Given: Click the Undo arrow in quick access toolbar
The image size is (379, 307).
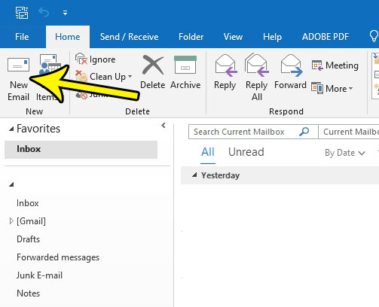Looking at the screenshot, I should coord(44,12).
